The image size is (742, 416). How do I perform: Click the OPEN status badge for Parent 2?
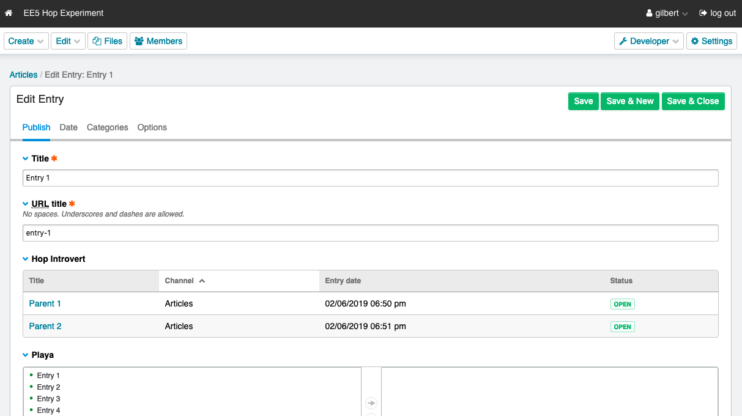point(622,327)
